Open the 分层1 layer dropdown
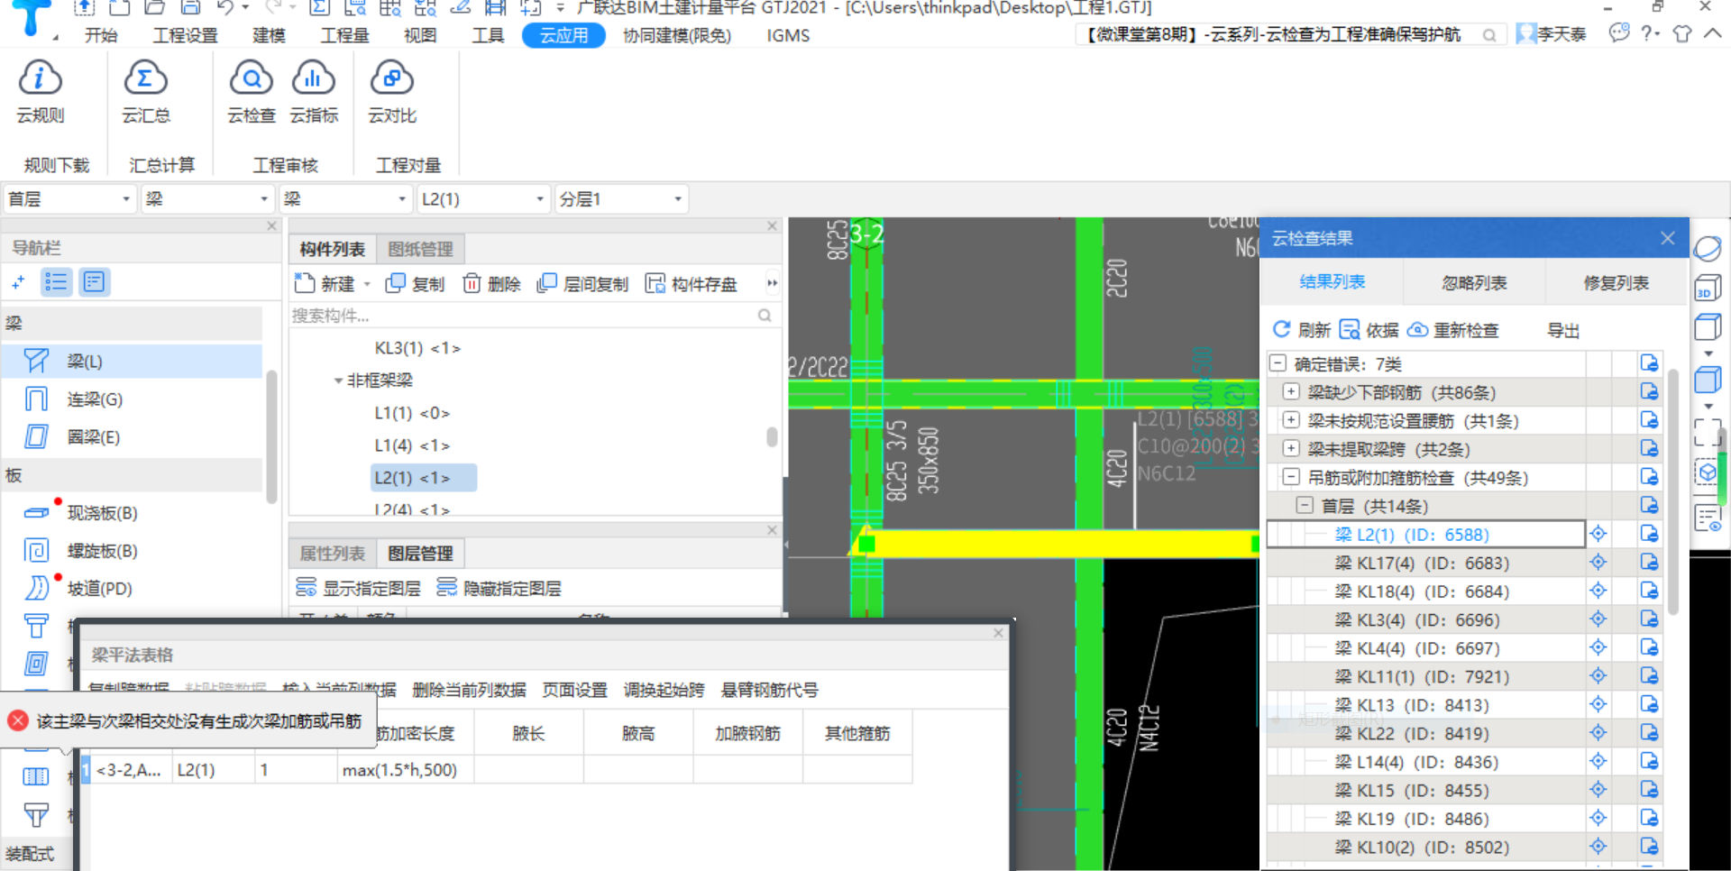1731x871 pixels. pos(621,199)
